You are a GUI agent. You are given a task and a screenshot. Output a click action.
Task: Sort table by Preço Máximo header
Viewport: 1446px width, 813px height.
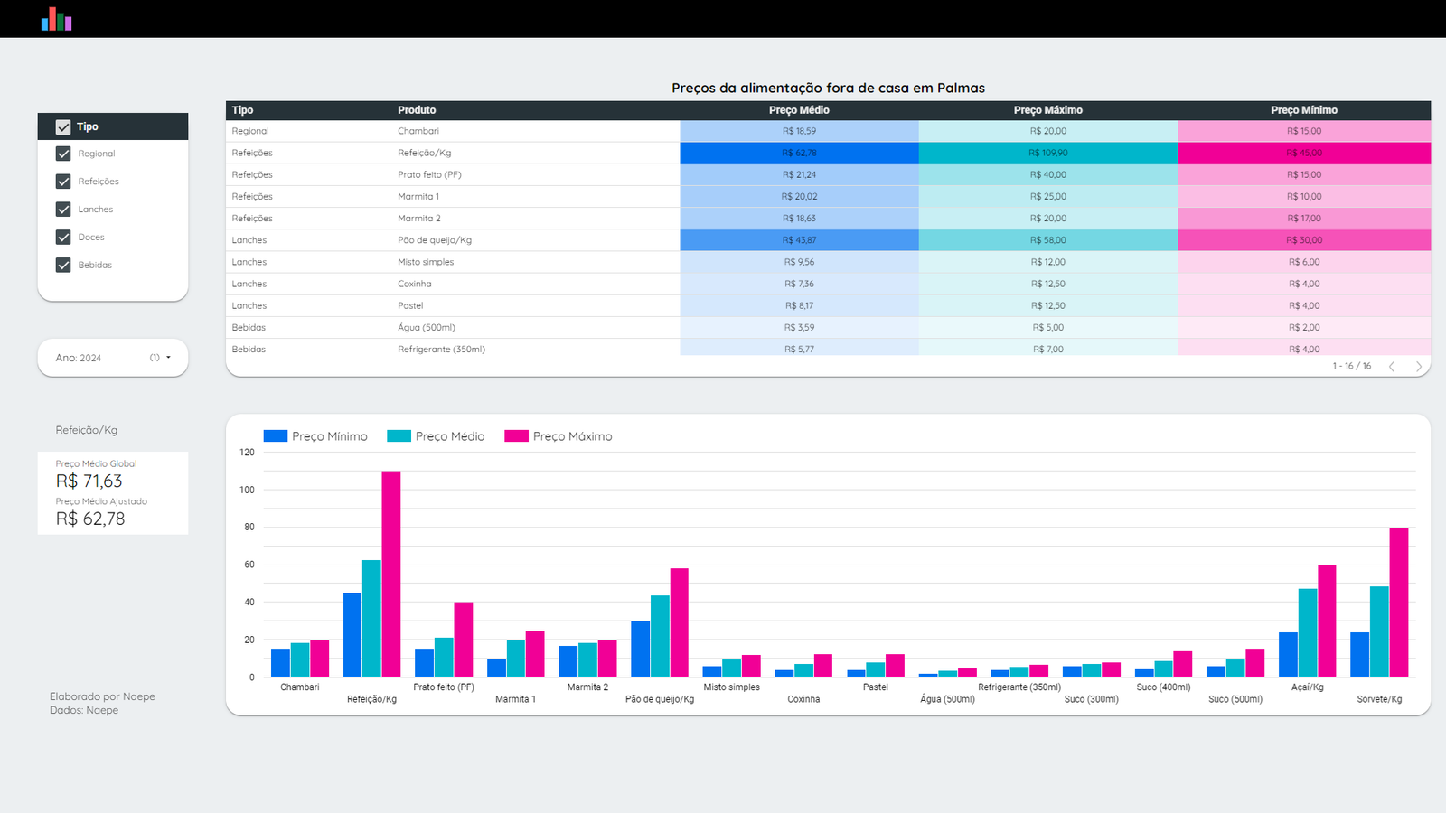coord(1048,110)
